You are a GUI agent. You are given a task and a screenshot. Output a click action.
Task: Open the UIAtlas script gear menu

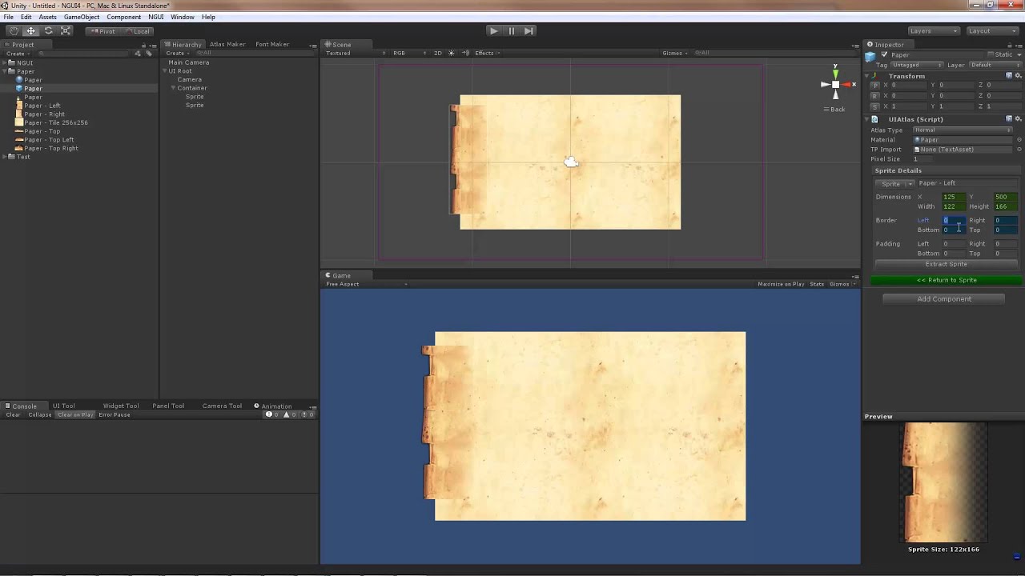pyautogui.click(x=1018, y=119)
